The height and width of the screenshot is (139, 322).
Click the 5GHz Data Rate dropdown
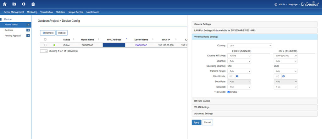point(286,81)
